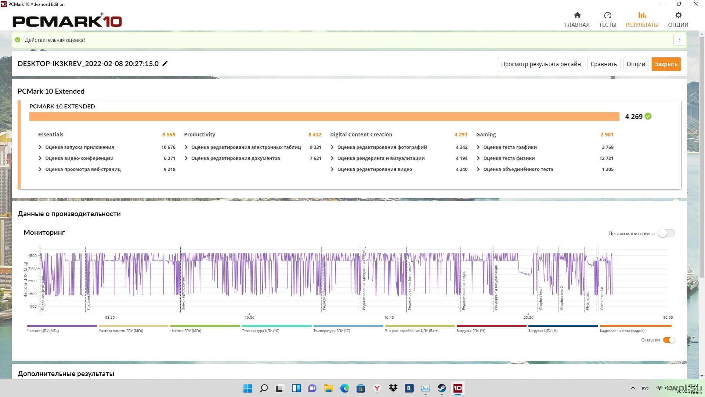Select Энергопотребление ЦПУ legend swatch
Viewport: 705px width, 397px height.
click(x=420, y=326)
